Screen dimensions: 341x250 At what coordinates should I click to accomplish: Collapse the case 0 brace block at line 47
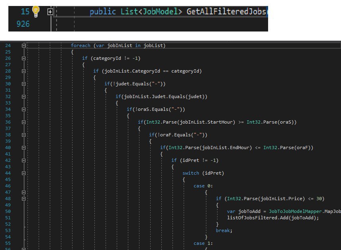pyautogui.click(x=24, y=192)
